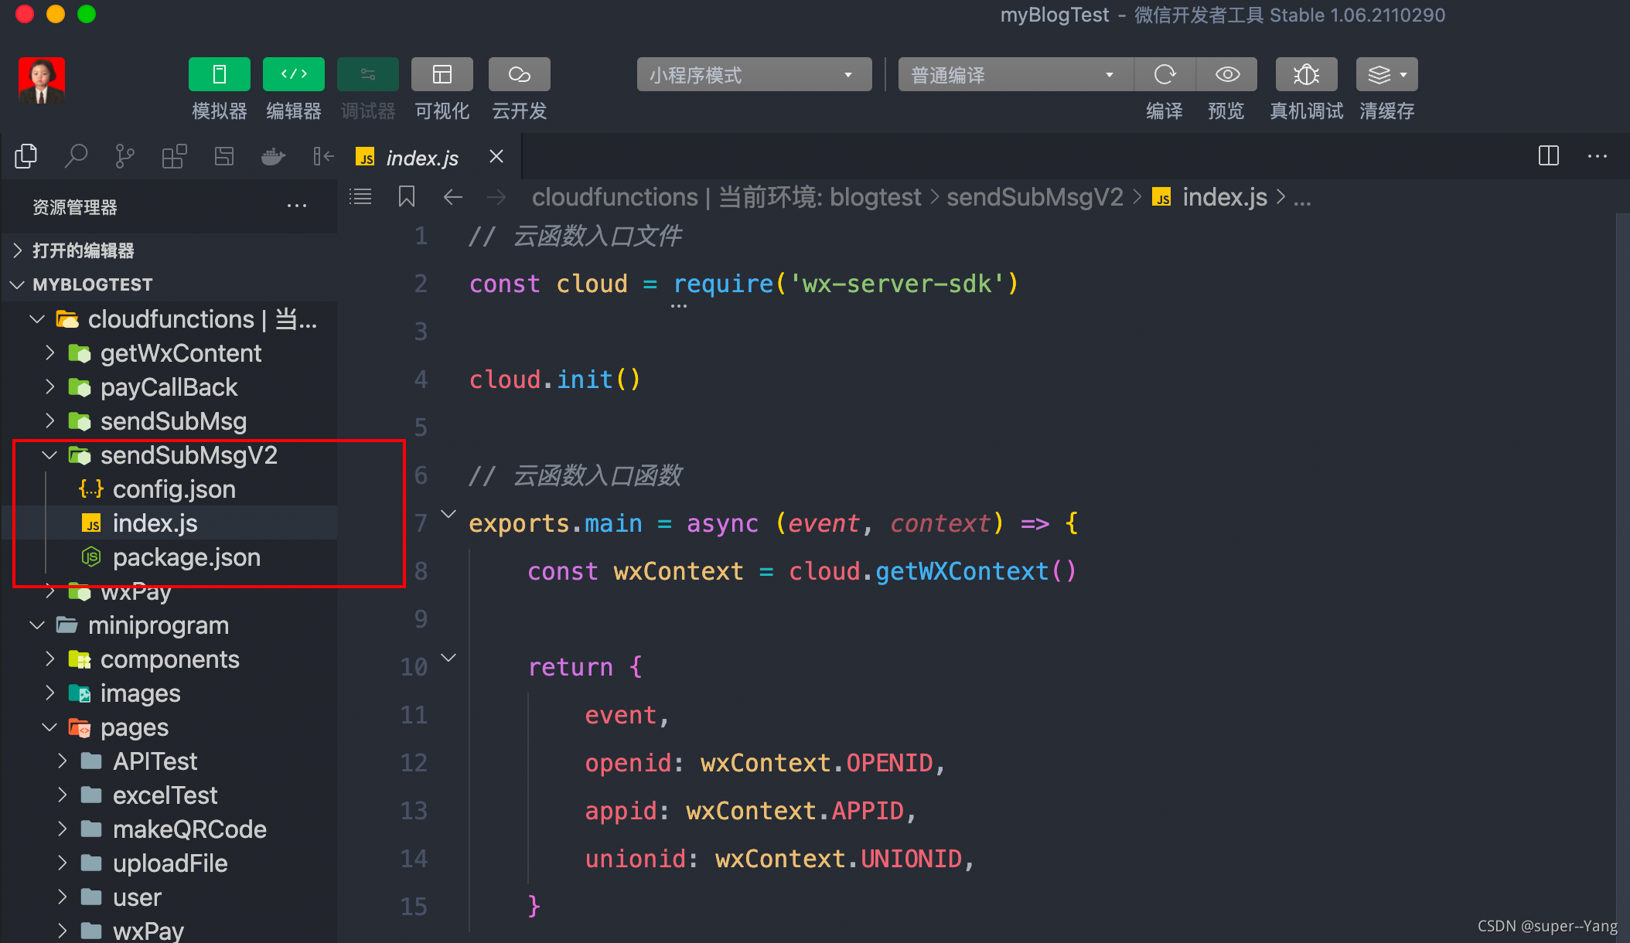Expand the payCallBack cloud function folder
This screenshot has width=1630, height=943.
(169, 387)
